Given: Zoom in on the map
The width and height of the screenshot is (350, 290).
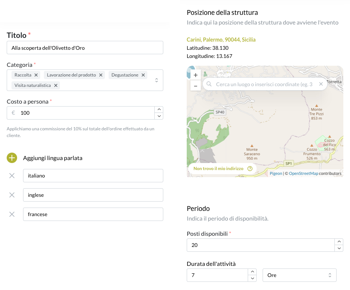Looking at the screenshot, I should point(196,75).
